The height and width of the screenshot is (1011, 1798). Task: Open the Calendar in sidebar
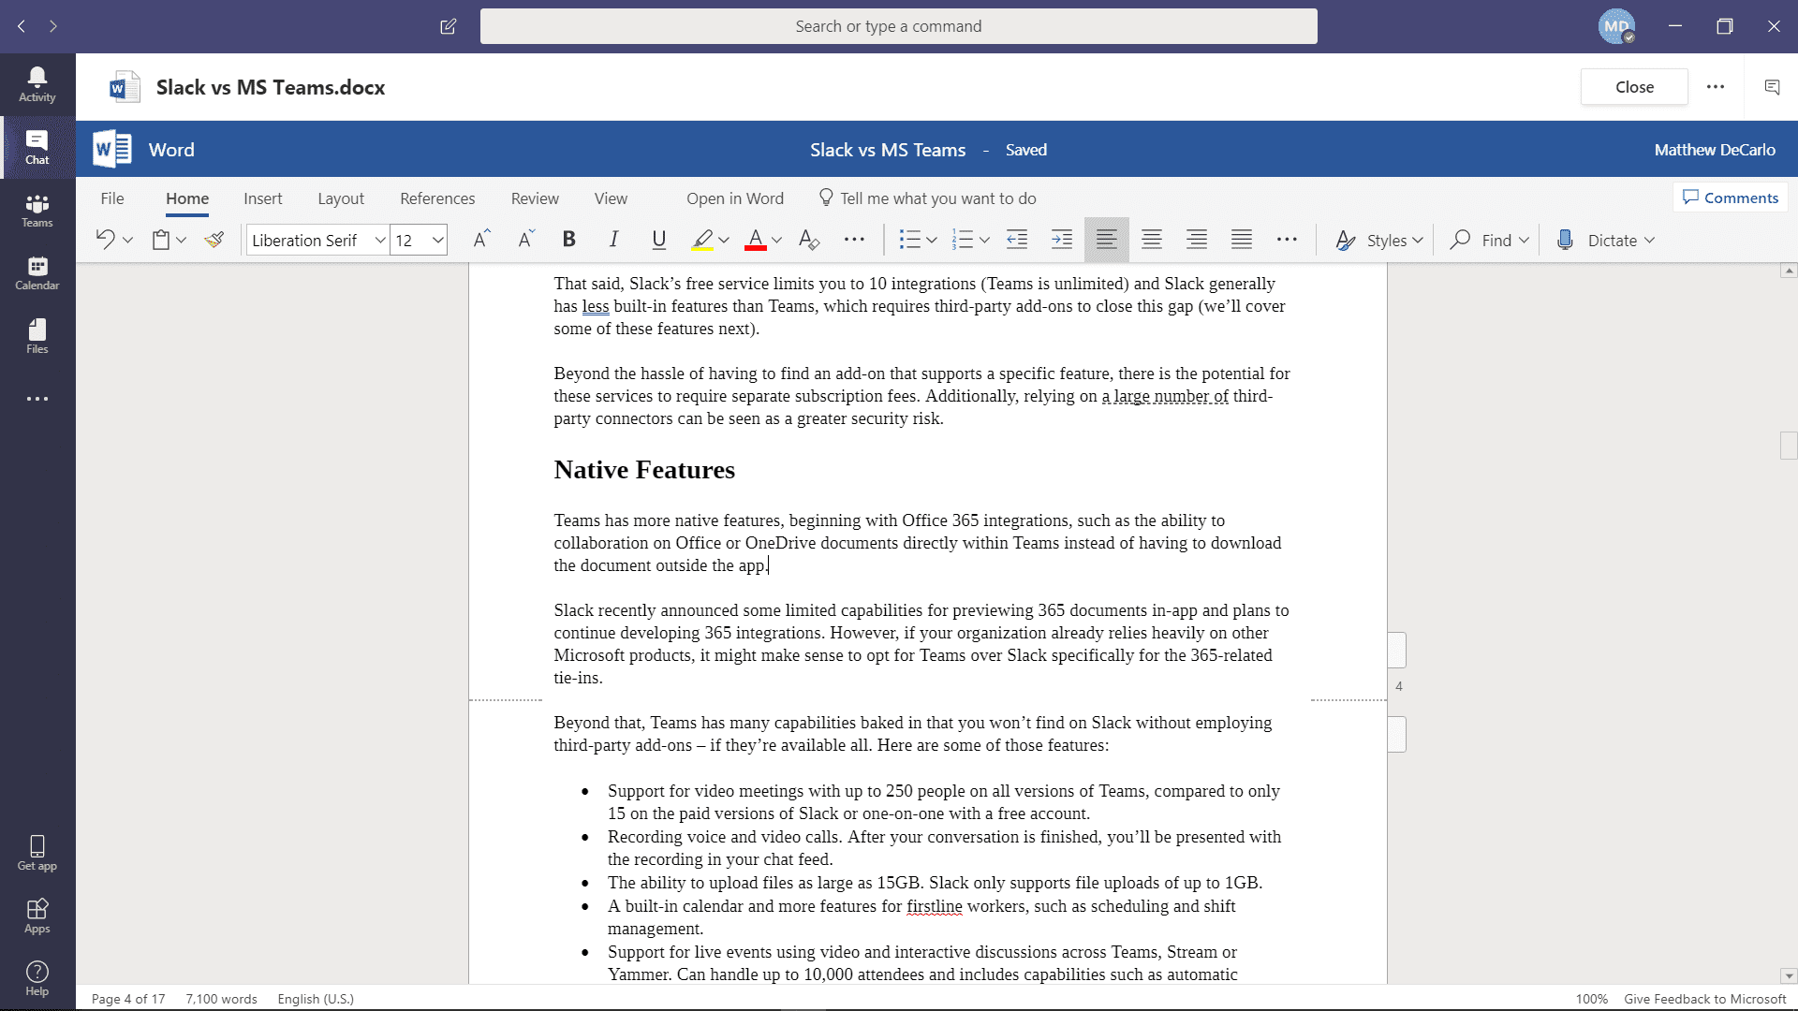click(37, 273)
